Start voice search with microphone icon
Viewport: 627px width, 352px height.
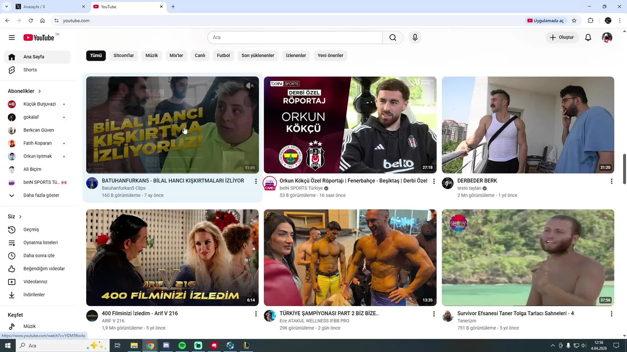click(x=415, y=38)
